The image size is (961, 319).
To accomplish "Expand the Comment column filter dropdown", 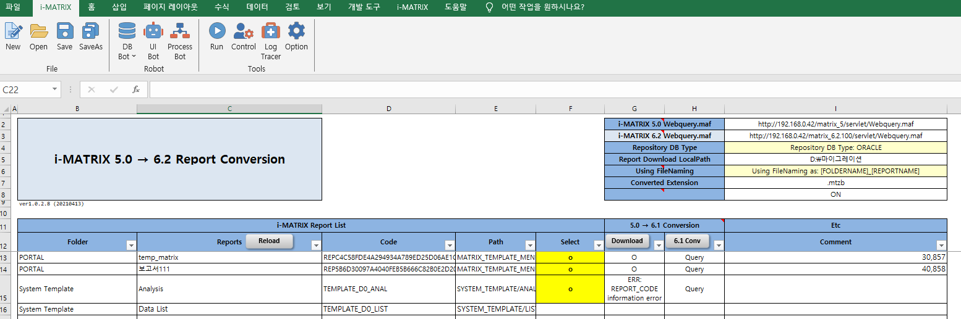I will coord(941,245).
